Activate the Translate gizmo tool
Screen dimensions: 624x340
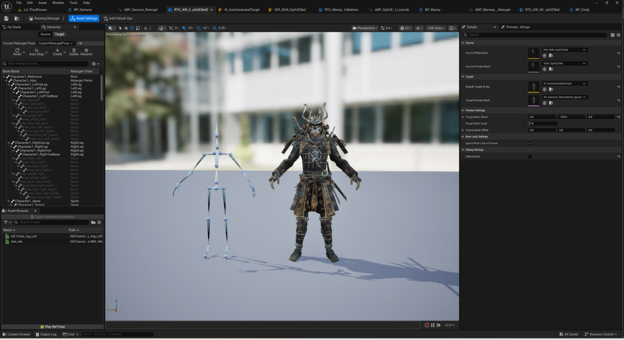point(126,28)
